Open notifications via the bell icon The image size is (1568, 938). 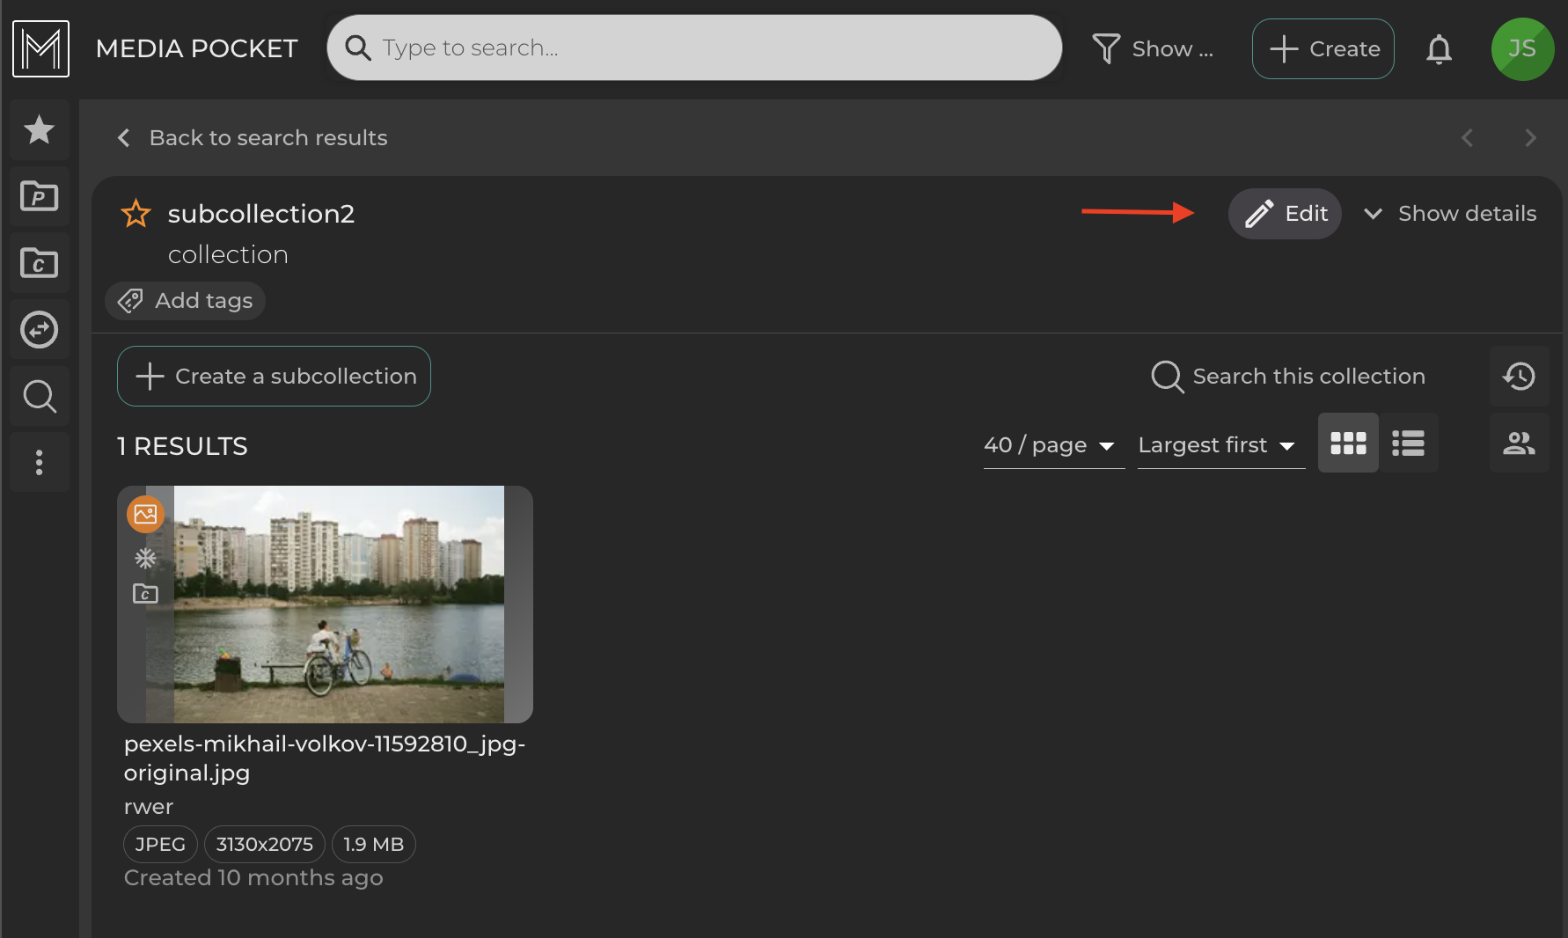(x=1440, y=49)
